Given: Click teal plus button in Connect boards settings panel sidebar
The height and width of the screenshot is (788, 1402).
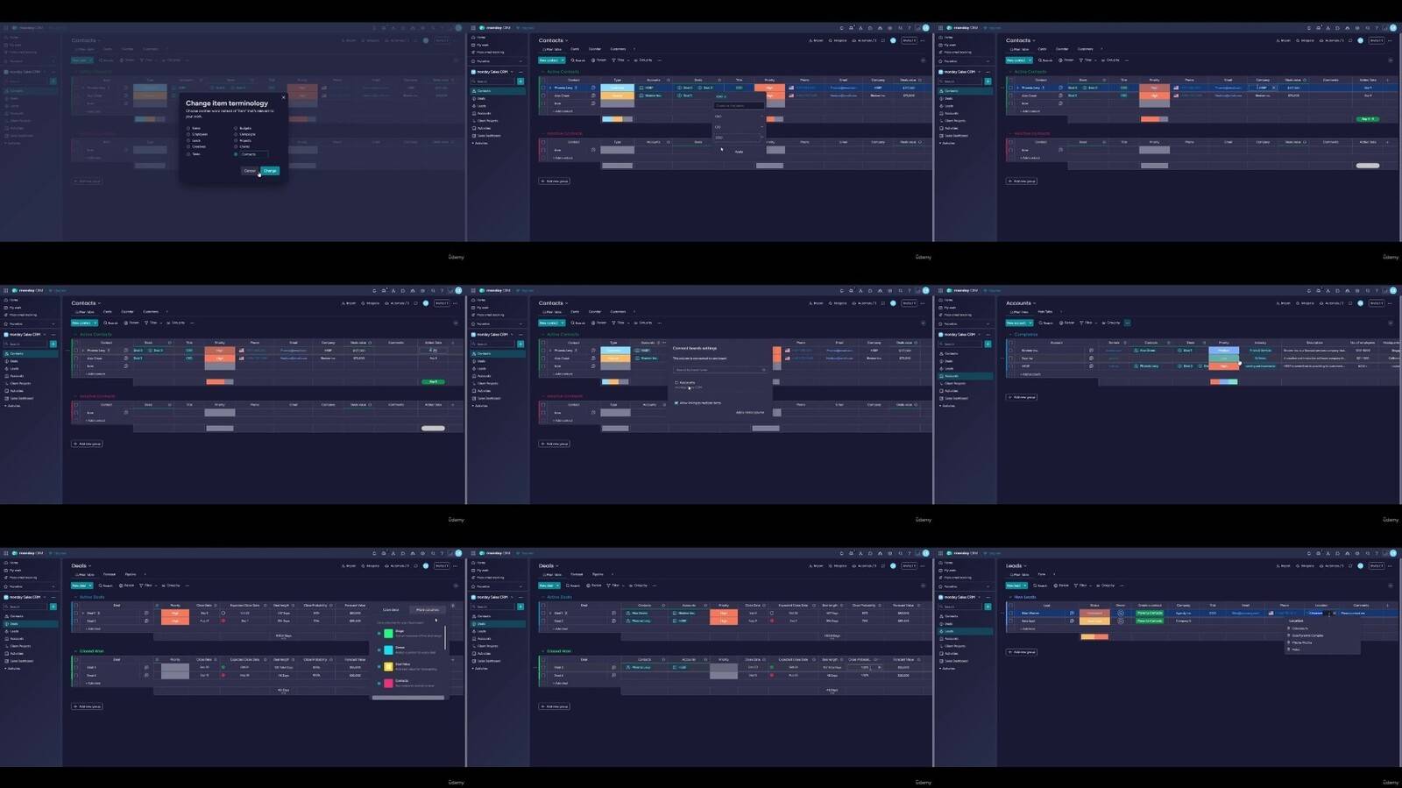Looking at the screenshot, I should 520,344.
